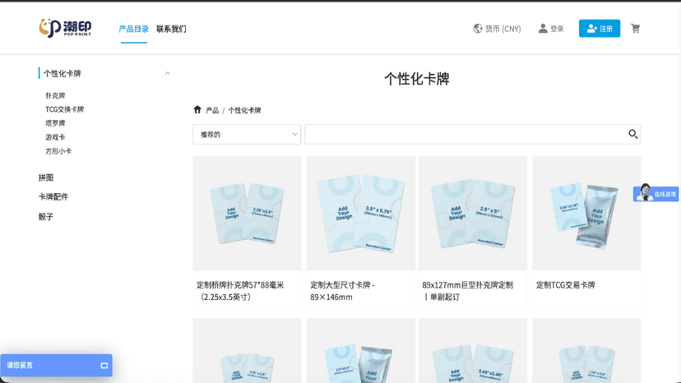Click 定制TCG交易卡牌 product title
The width and height of the screenshot is (681, 383).
(566, 285)
